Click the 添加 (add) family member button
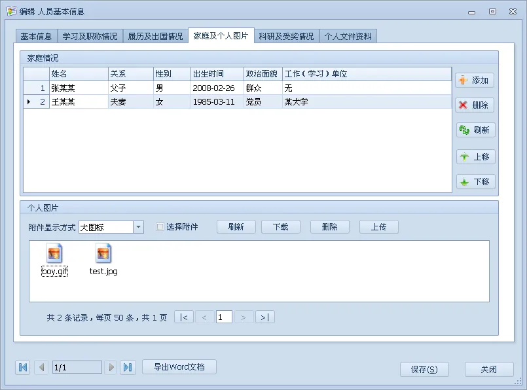Image resolution: width=527 pixels, height=390 pixels. click(x=475, y=80)
